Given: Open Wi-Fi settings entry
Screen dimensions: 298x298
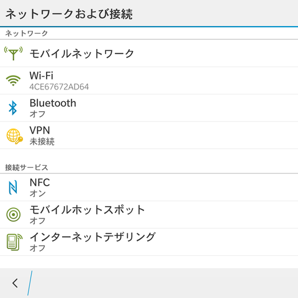Looking at the screenshot, I should (149, 81).
